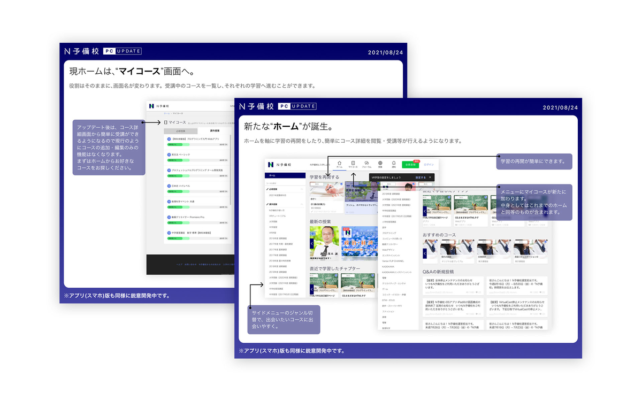Select ファッション in genre list
Image resolution: width=642 pixels, height=401 pixels.
coord(388,311)
